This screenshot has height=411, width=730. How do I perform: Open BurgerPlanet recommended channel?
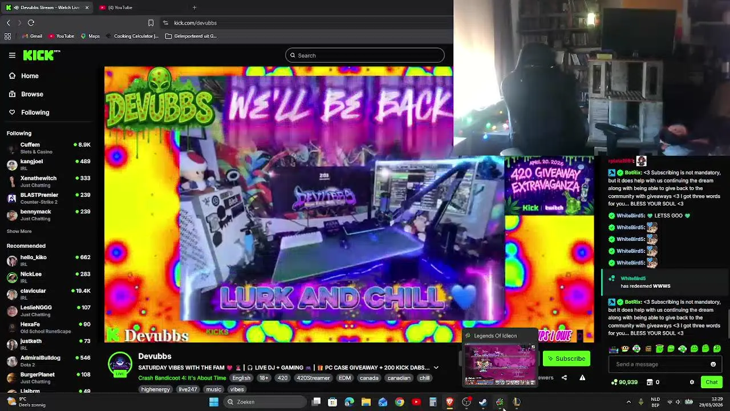tap(48, 377)
